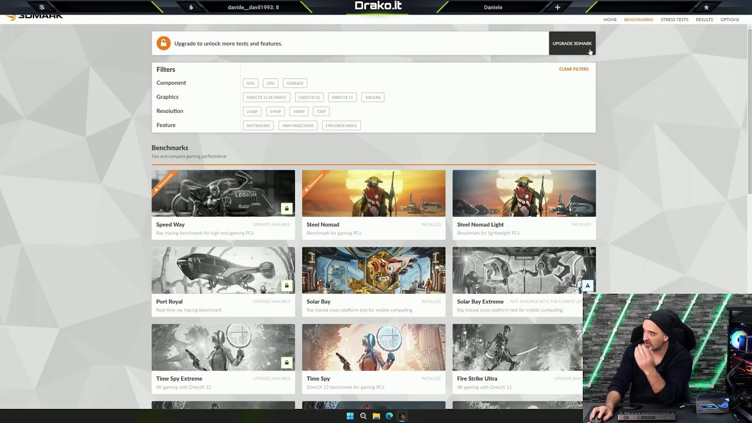Open the Speed Way benchmark thumbnail
This screenshot has width=752, height=423.
coord(223,193)
